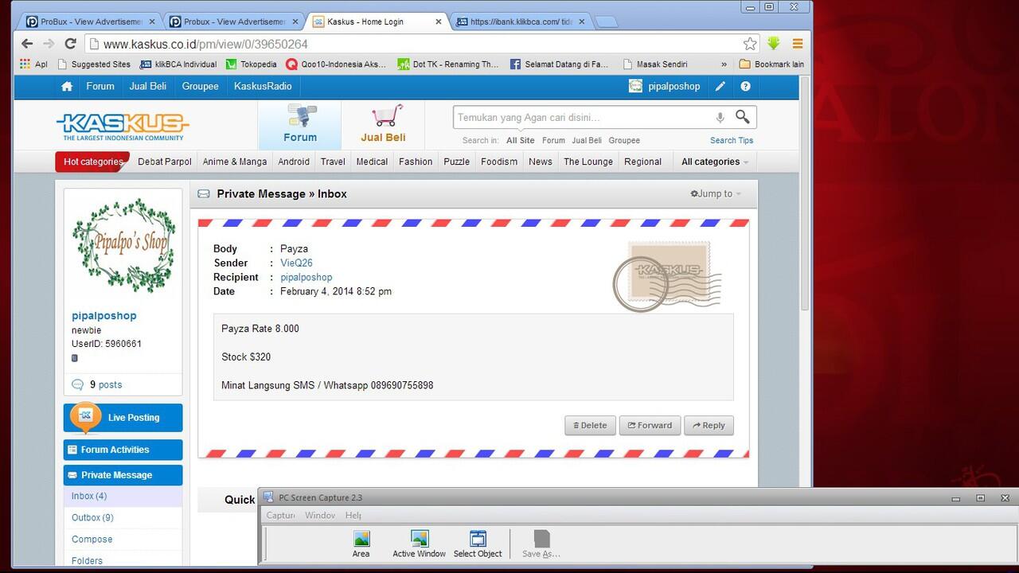
Task: Choose Select Object in PC Screen Capture
Action: [478, 544]
